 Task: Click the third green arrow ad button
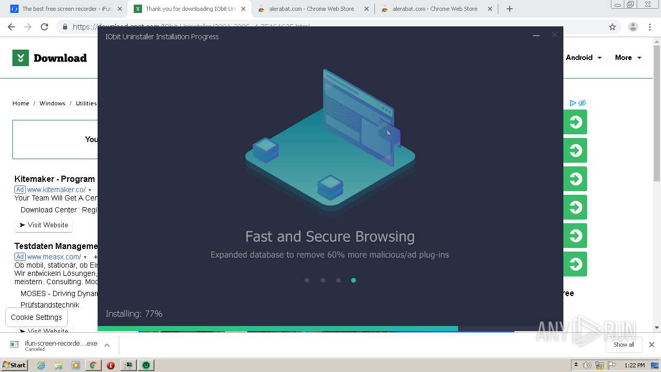click(575, 179)
